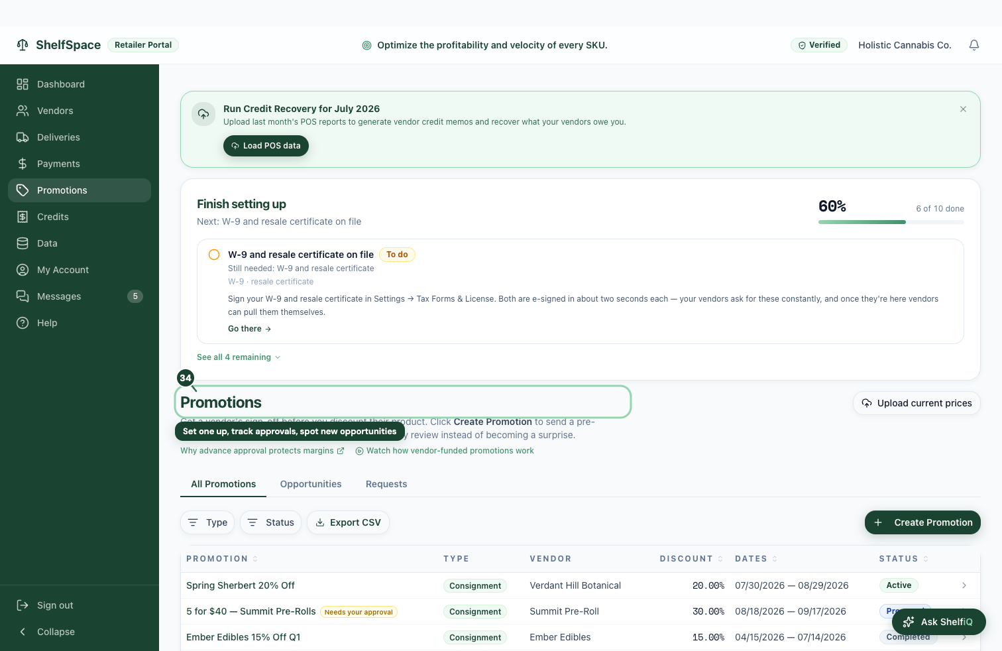This screenshot has height=651, width=1002.
Task: Open the Status filter dropdown
Action: (x=270, y=522)
